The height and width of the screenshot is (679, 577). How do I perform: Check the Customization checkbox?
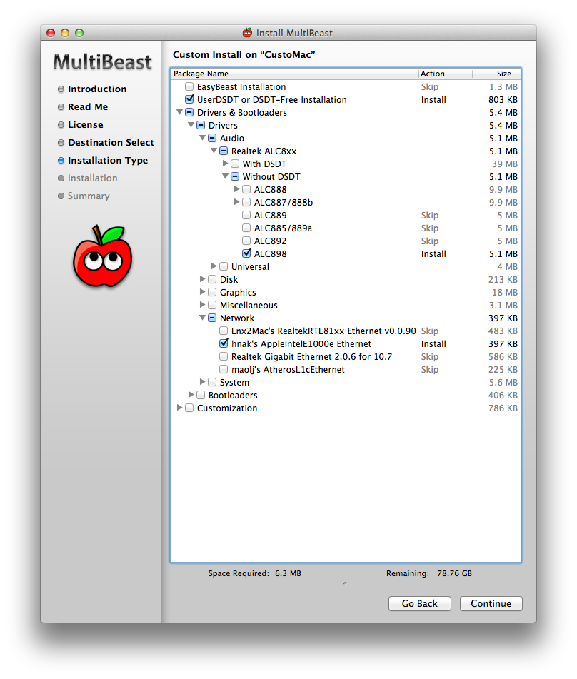tap(189, 408)
